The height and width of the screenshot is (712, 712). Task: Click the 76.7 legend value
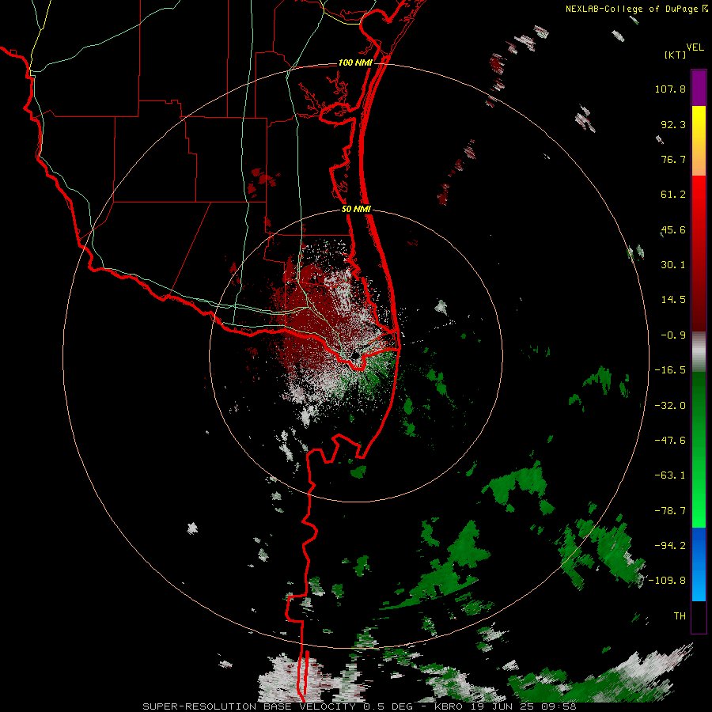click(x=673, y=159)
